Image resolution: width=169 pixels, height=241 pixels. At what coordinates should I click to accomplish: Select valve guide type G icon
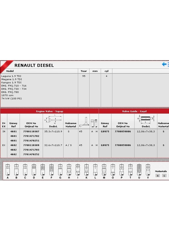60,170
